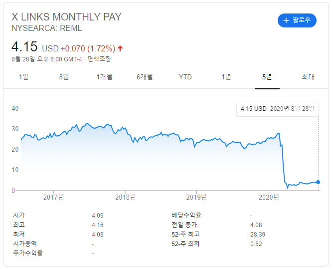Click the 2017년 axis label
Image resolution: width=333 pixels, height=269 pixels.
(53, 197)
